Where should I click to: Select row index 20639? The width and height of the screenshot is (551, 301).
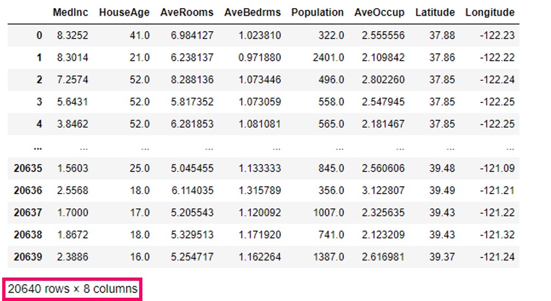coord(28,257)
